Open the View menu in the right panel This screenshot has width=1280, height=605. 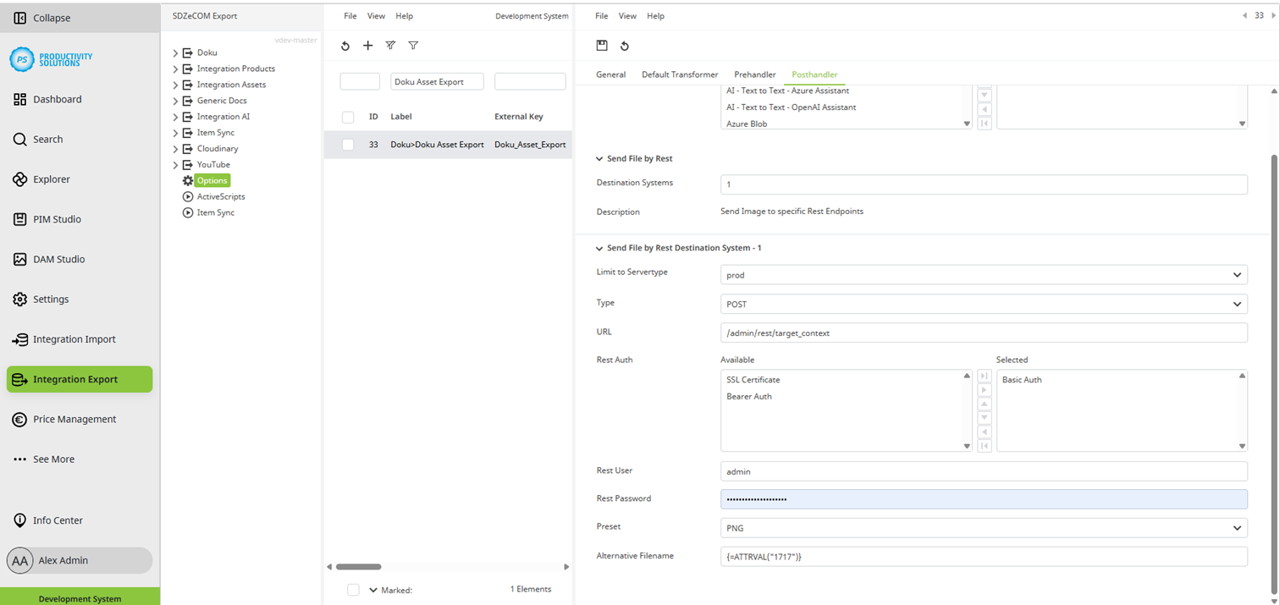(x=627, y=15)
